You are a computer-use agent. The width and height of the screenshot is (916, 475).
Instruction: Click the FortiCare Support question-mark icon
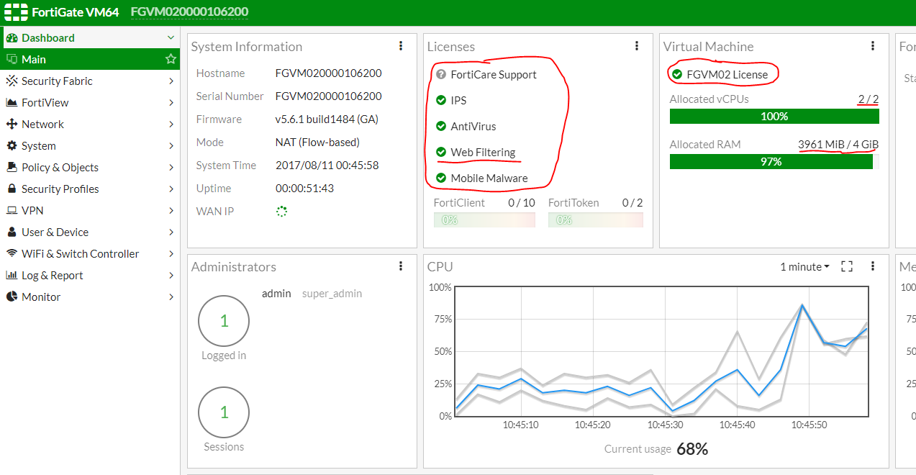click(441, 74)
